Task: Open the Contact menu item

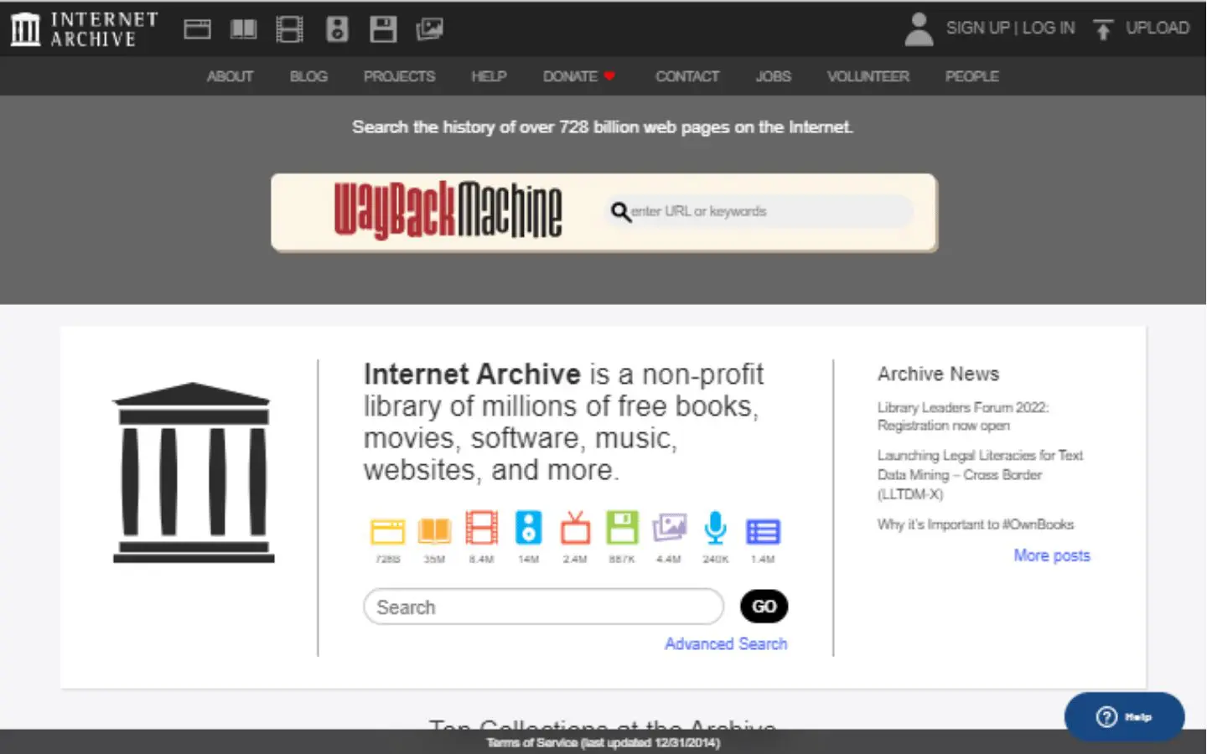Action: click(687, 76)
